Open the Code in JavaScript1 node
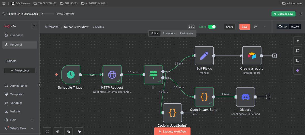This screenshot has width=305, height=135. (x=172, y=113)
